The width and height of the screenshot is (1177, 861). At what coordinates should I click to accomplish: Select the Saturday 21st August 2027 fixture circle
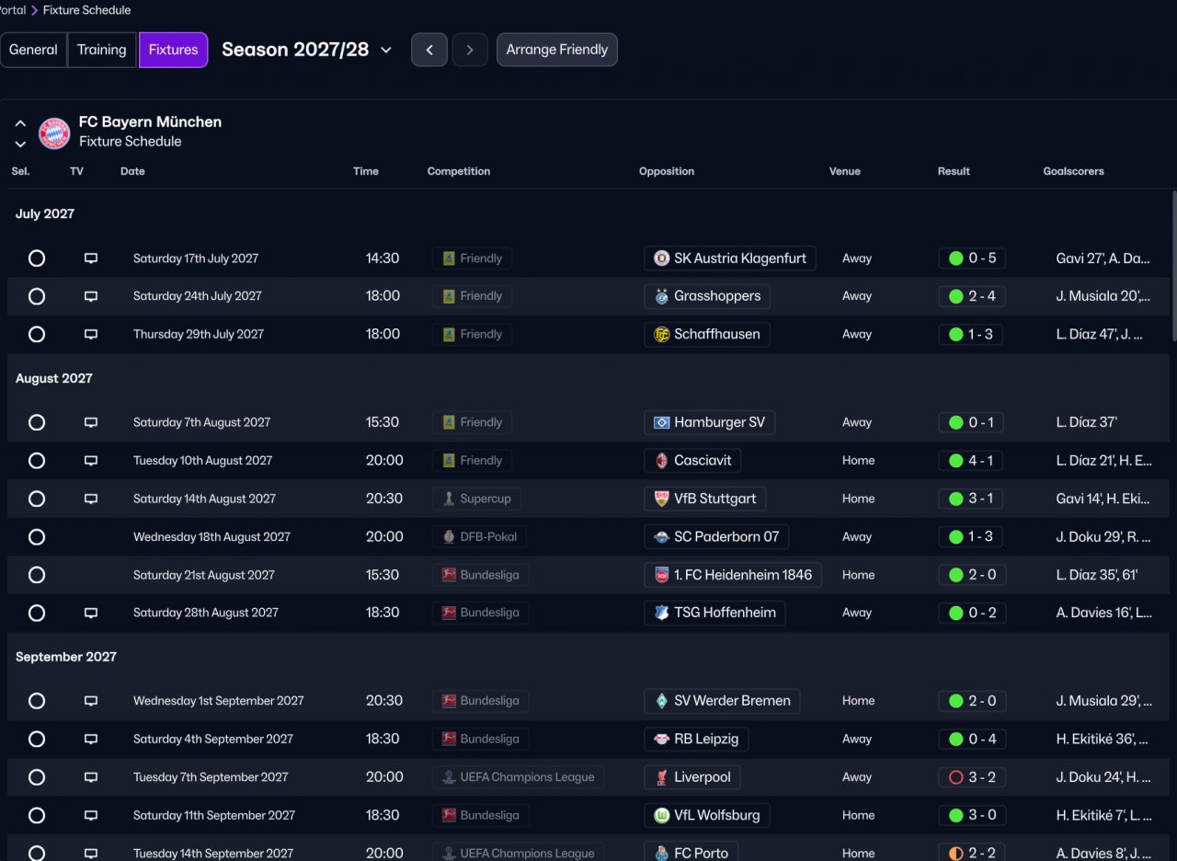pos(37,575)
